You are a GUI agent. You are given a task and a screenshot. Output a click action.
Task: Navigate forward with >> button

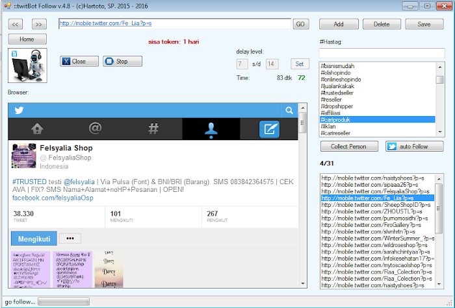[x=39, y=25]
